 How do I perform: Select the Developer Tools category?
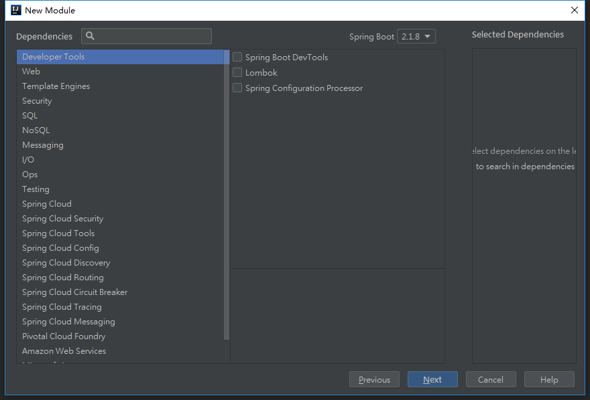[121, 57]
